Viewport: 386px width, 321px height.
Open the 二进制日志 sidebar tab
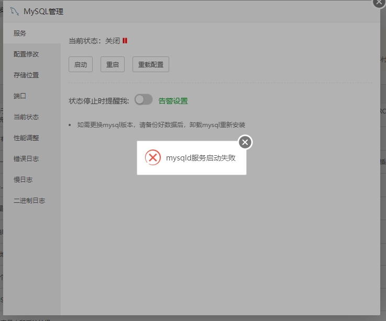32,200
